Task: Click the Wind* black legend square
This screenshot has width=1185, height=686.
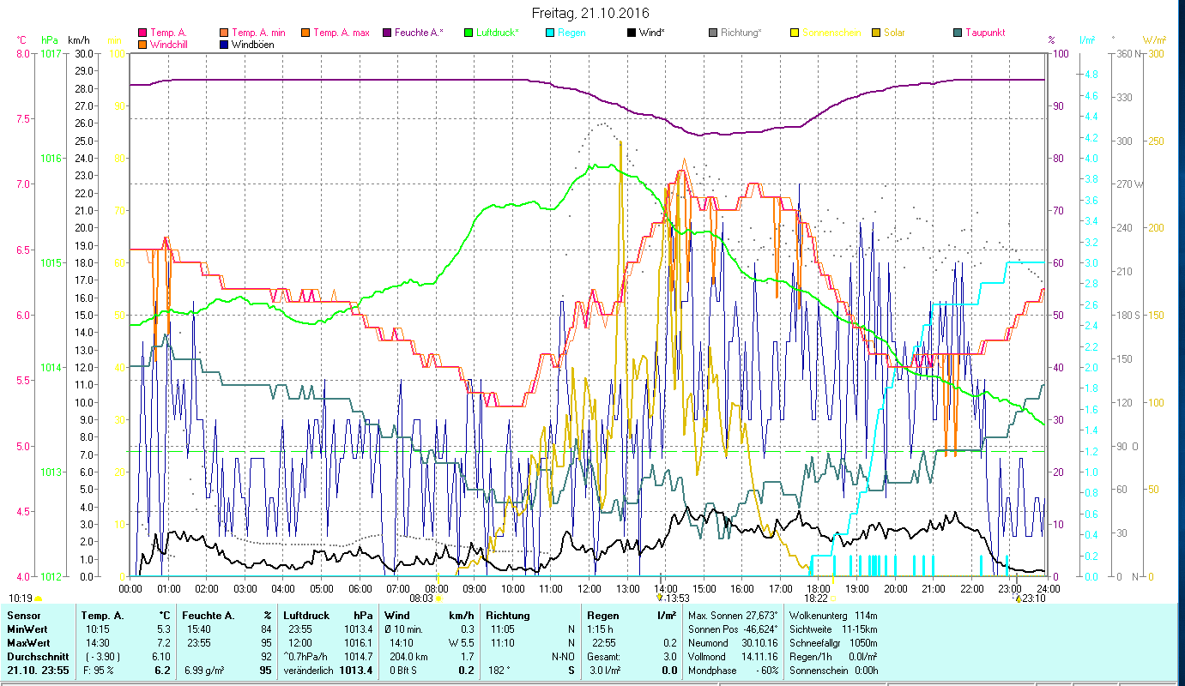Action: tap(632, 33)
